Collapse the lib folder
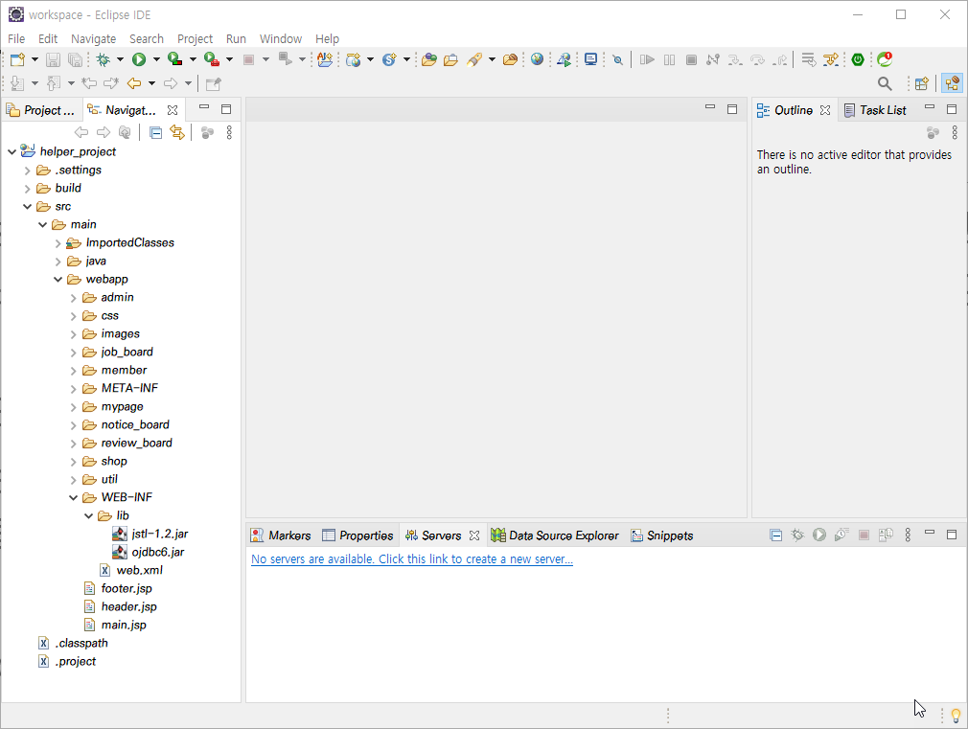This screenshot has width=968, height=729. [89, 516]
